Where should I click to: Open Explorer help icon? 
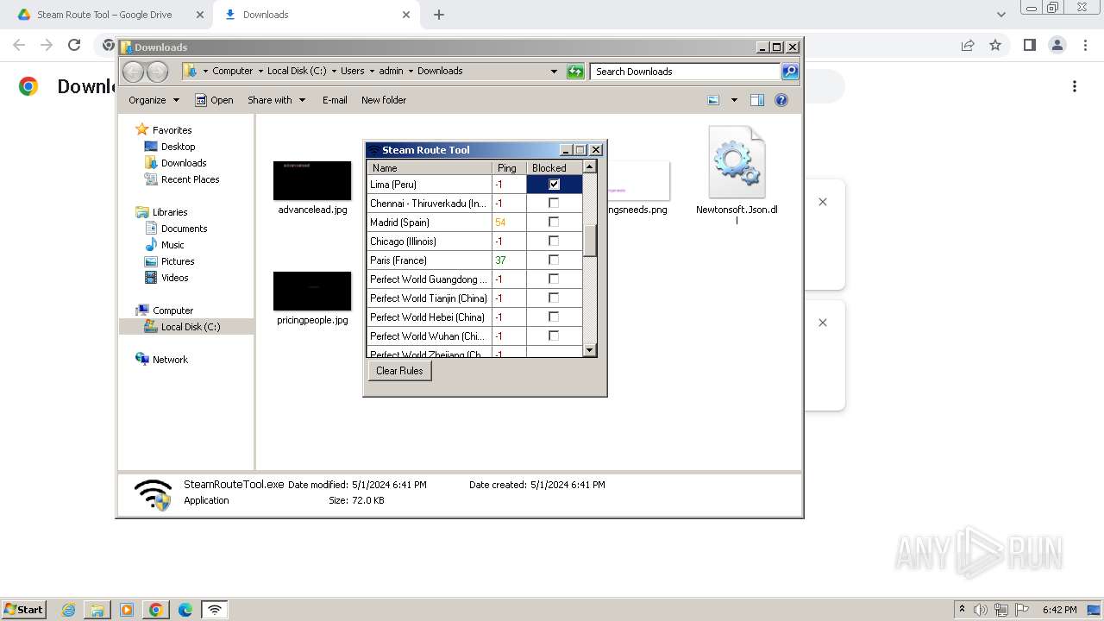[781, 100]
